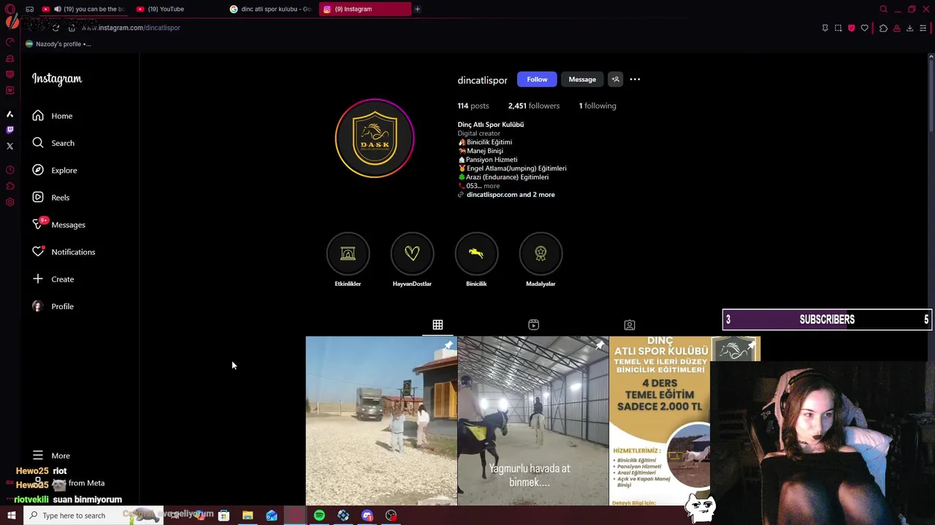Click the page vertical scrollbar

click(x=931, y=95)
